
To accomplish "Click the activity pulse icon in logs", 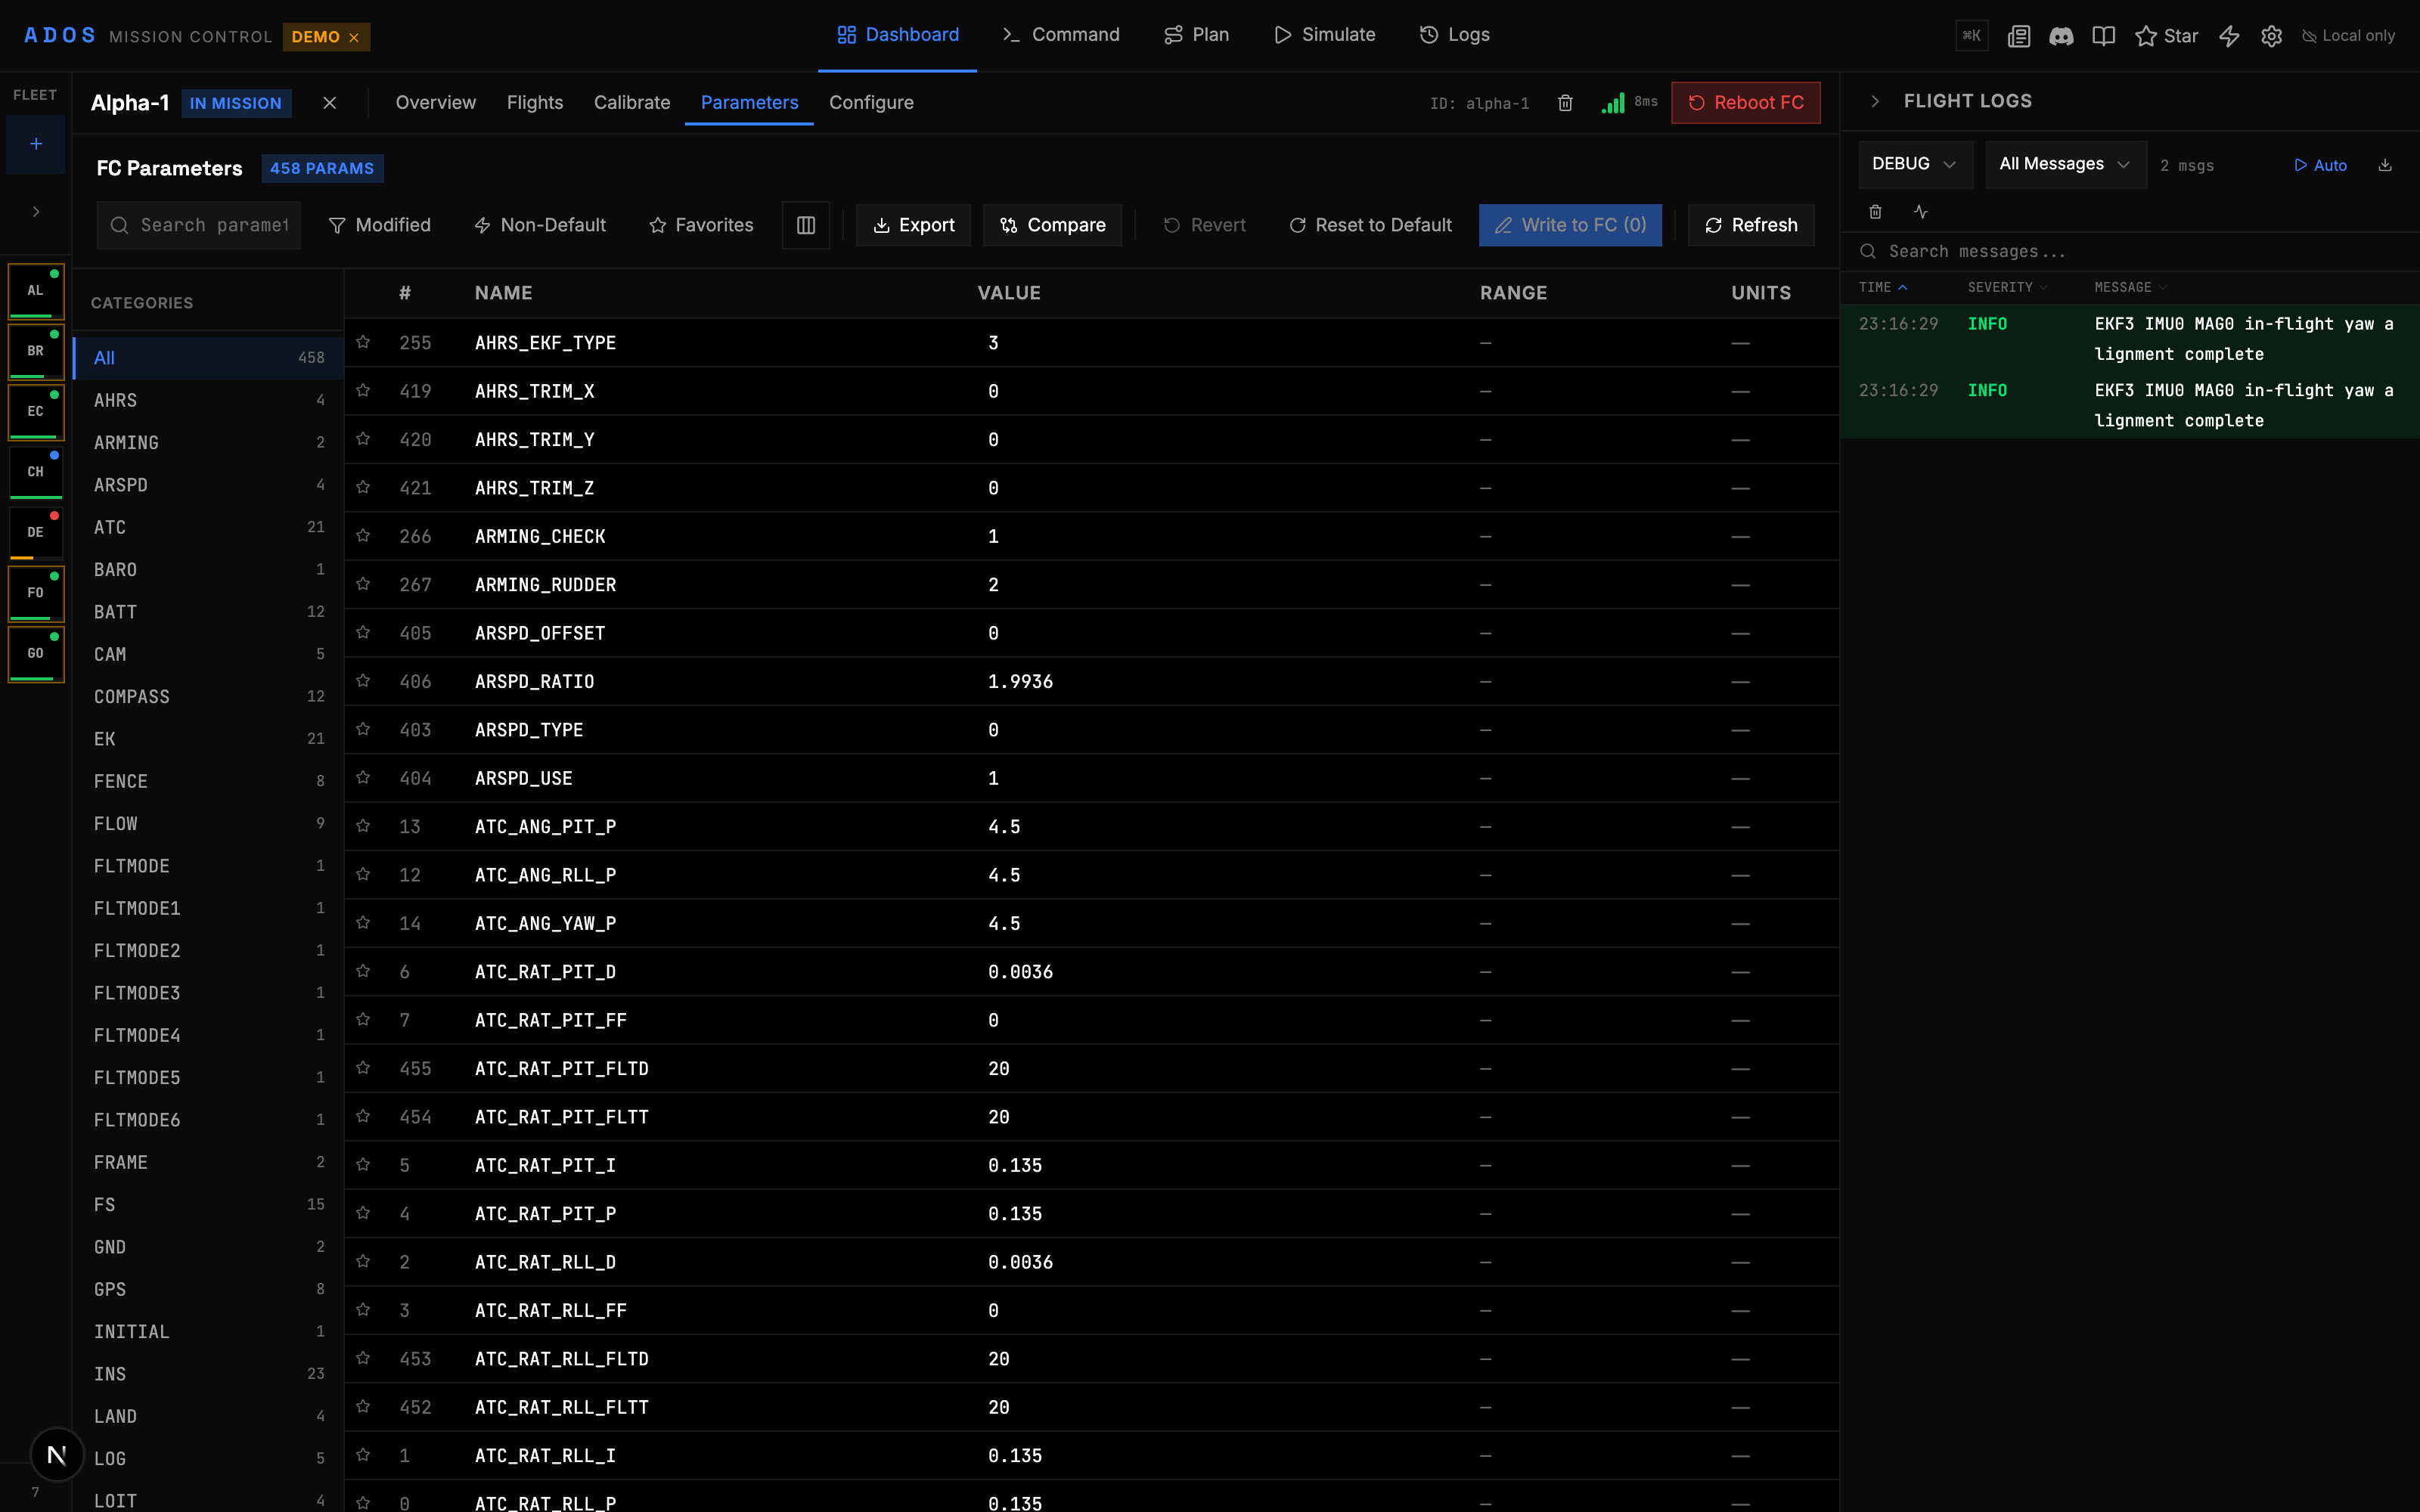I will (x=1921, y=212).
